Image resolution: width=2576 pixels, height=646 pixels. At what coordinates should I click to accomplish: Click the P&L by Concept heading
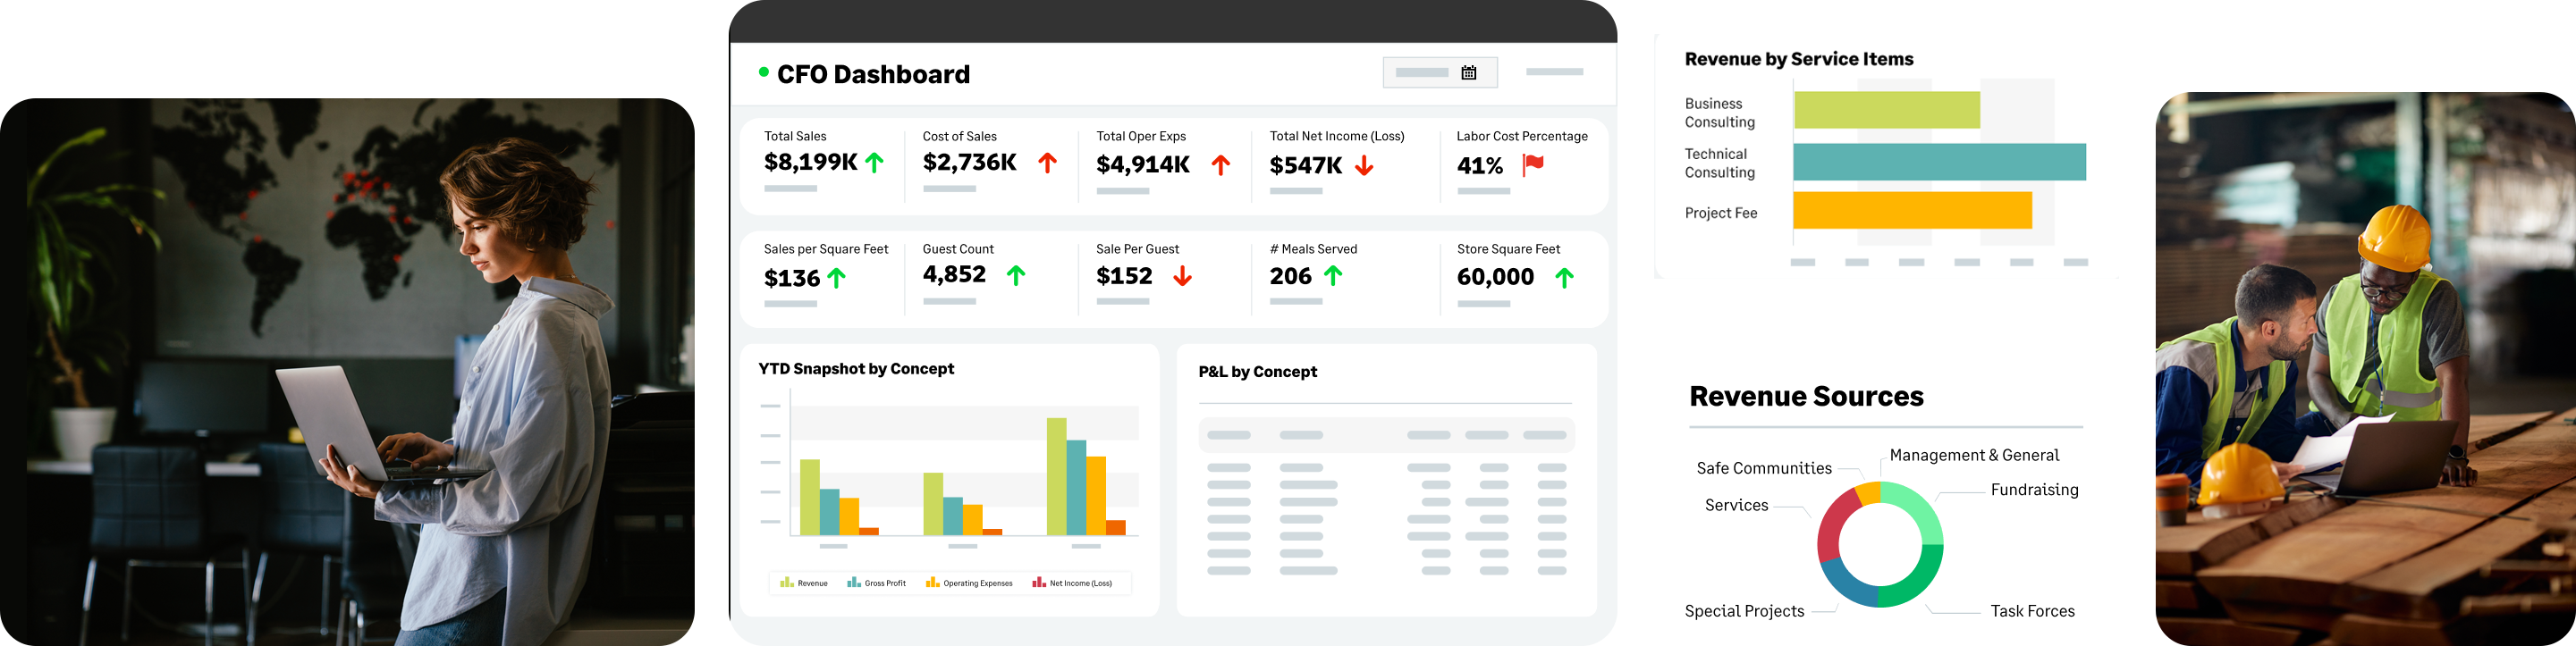point(1257,371)
